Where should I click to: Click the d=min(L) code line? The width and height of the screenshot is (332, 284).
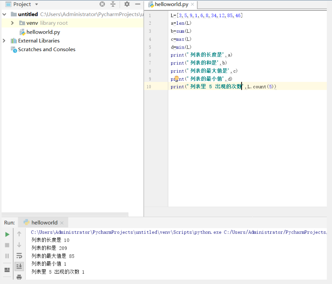pos(181,47)
